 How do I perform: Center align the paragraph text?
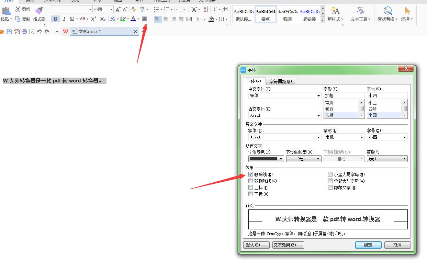point(166,19)
